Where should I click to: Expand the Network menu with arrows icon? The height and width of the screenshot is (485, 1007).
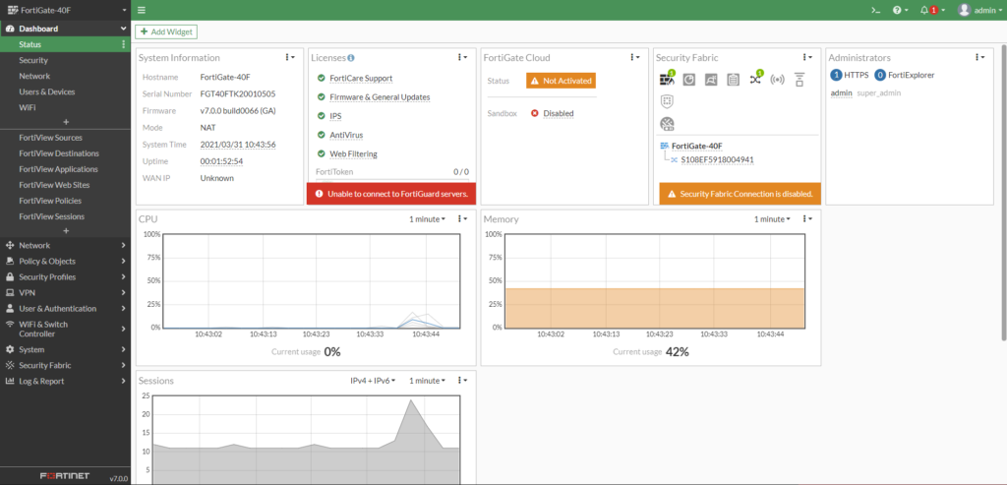pos(66,245)
